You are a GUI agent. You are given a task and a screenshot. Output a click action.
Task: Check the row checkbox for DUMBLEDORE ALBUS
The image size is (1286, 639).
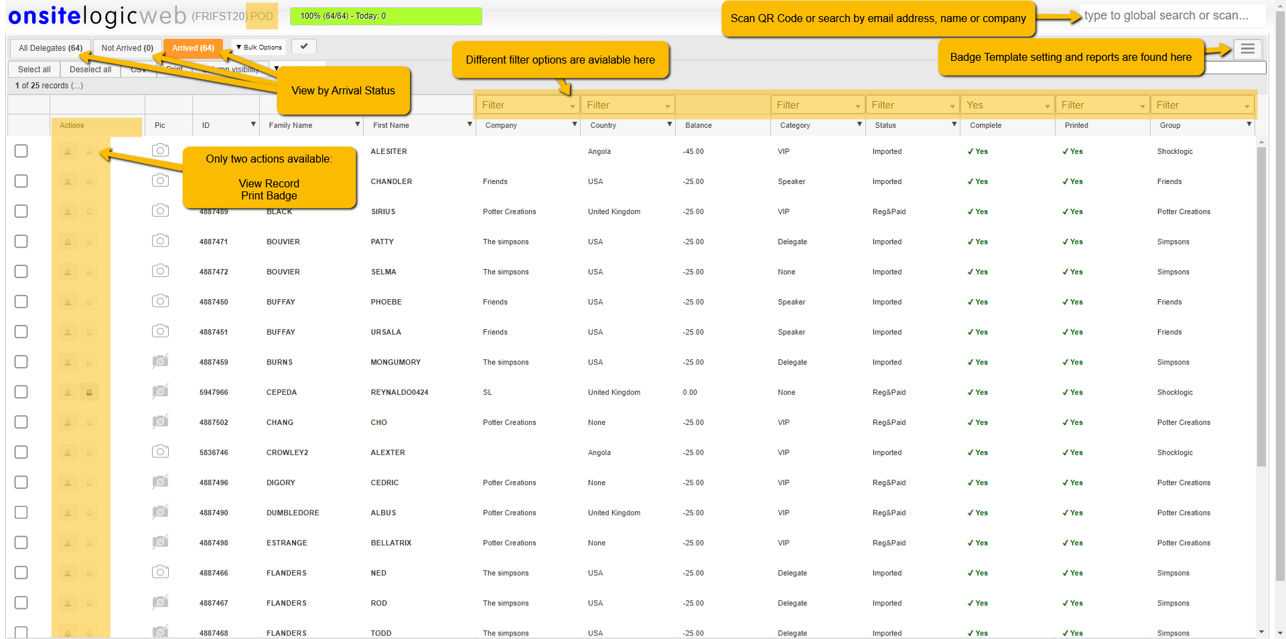[x=21, y=513]
